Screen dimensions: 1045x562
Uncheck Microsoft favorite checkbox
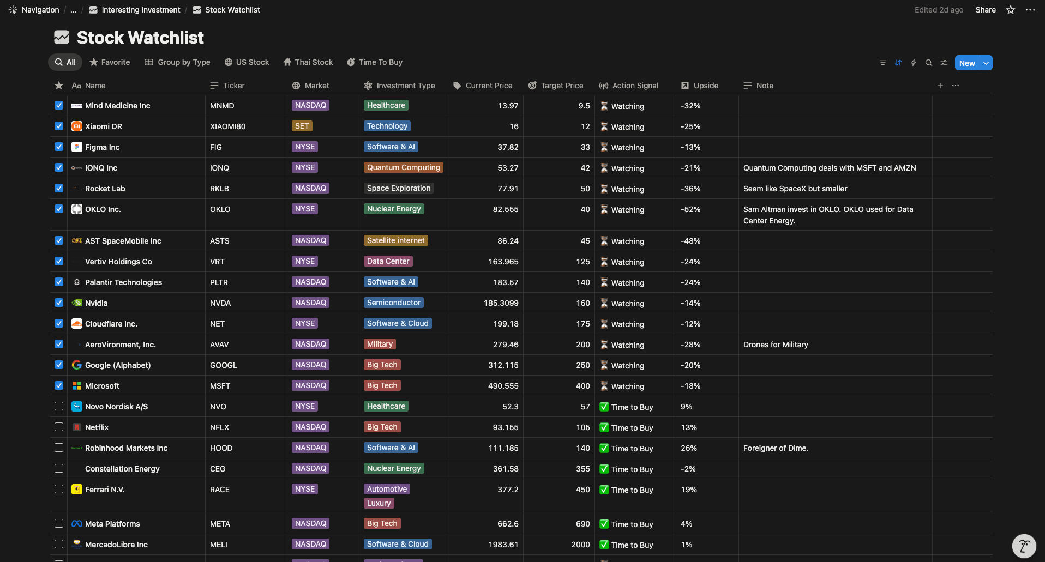pyautogui.click(x=59, y=386)
